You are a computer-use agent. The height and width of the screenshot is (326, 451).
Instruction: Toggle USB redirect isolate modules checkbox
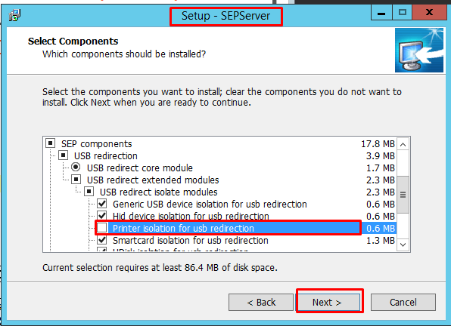(x=89, y=192)
